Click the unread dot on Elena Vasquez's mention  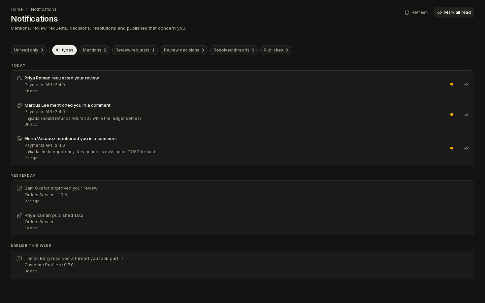click(x=452, y=148)
